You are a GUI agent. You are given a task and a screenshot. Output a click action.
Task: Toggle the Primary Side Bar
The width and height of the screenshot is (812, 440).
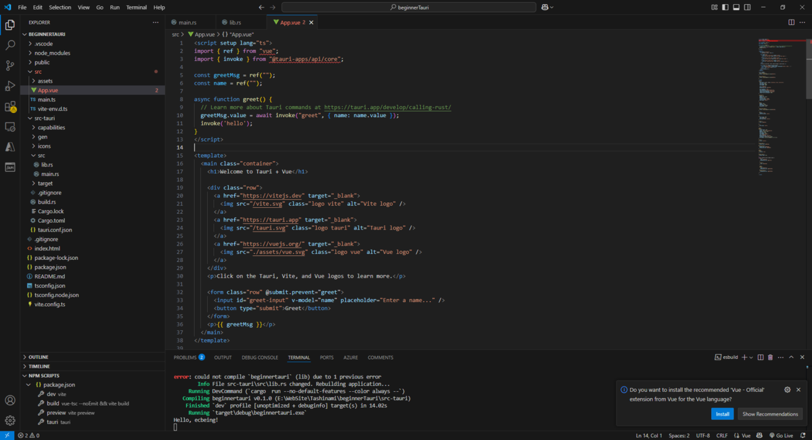click(725, 7)
